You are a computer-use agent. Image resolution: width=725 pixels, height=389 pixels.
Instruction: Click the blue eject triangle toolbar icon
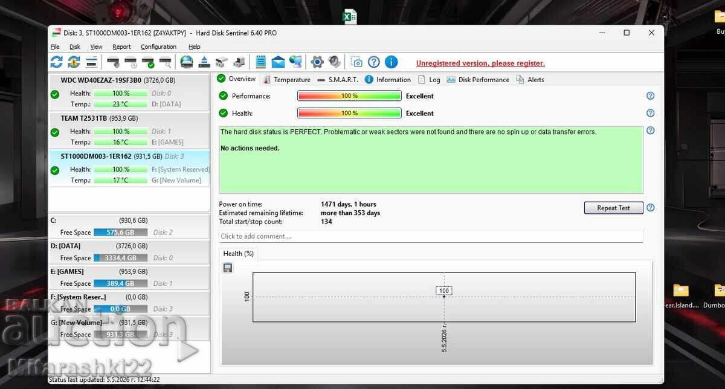[x=204, y=62]
